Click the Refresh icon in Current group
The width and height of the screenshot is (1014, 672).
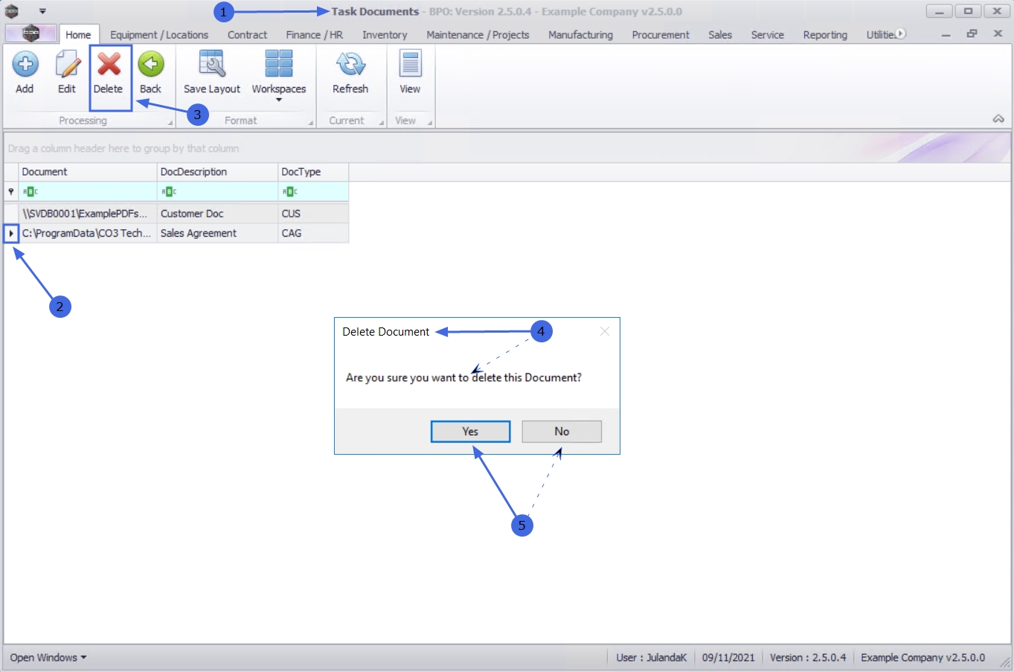[x=350, y=64]
